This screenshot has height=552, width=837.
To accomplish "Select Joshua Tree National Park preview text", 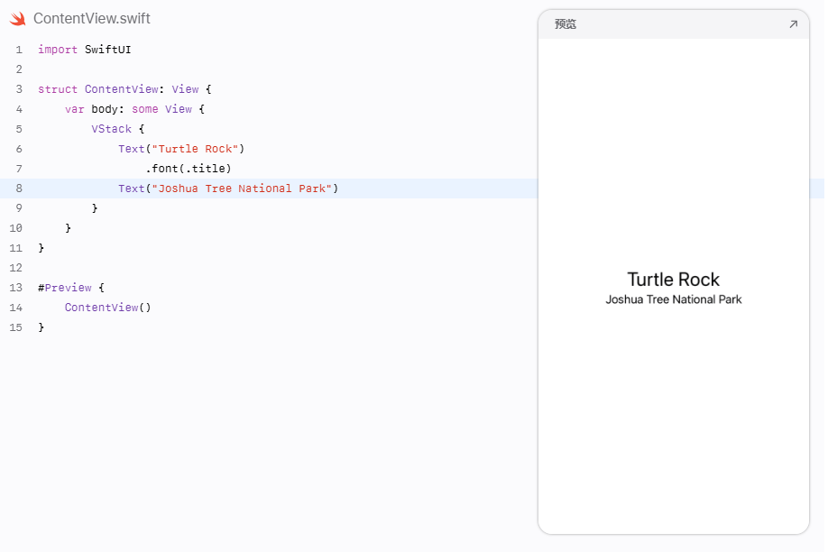I will (x=673, y=299).
